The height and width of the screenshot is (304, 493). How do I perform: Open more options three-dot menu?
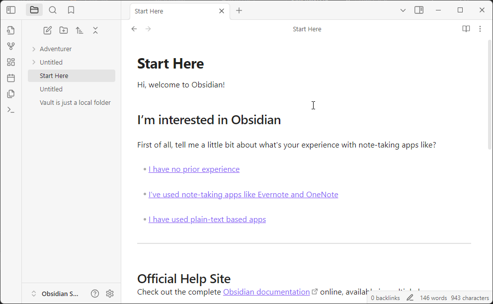(480, 29)
